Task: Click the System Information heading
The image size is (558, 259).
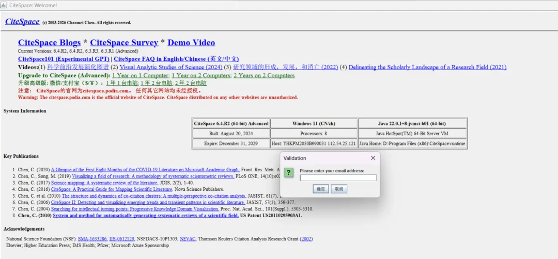Action: [25, 111]
